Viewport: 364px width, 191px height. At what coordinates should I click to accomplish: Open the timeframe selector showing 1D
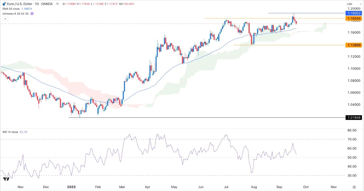pyautogui.click(x=37, y=4)
